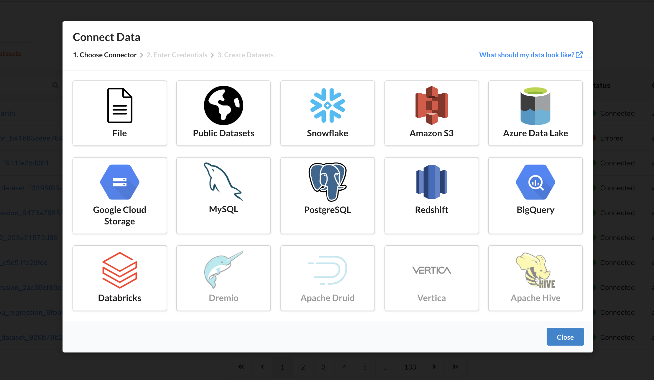Click the 'Amazon S3' label
The height and width of the screenshot is (380, 654).
[431, 133]
